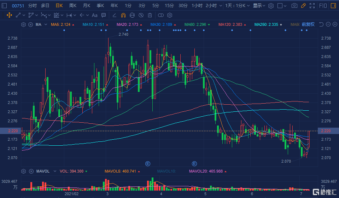Click the right E event marker

[194, 164]
